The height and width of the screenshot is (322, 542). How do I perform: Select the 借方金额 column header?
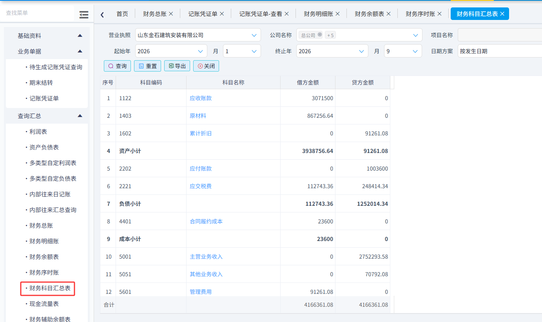[308, 83]
